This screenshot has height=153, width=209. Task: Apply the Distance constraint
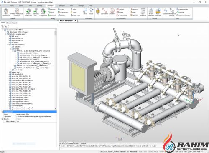(133, 9)
